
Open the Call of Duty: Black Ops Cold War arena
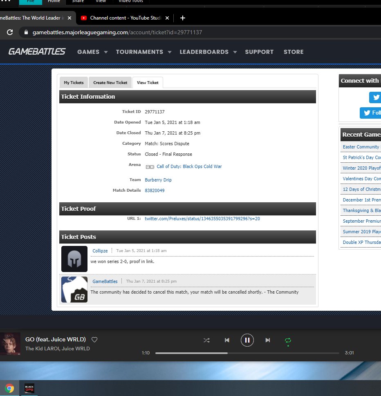coord(189,166)
